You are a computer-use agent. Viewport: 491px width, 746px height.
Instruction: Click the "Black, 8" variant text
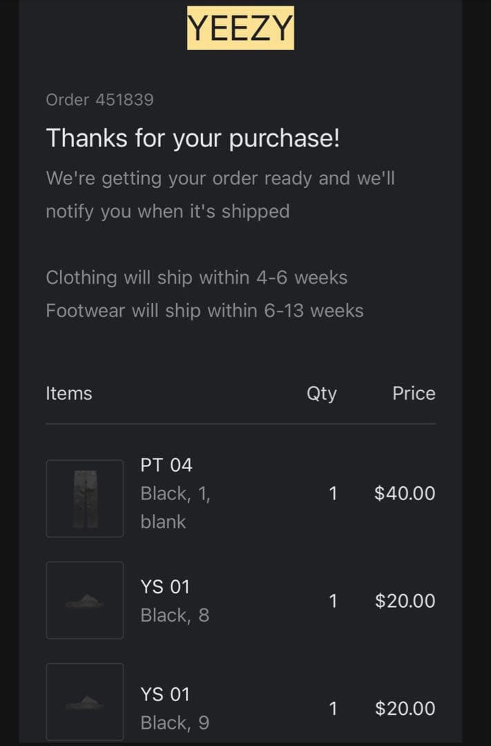coord(175,615)
